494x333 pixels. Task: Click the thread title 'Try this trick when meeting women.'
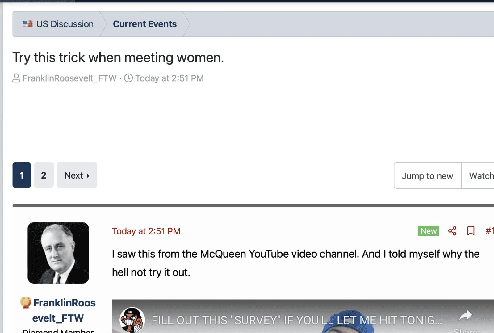tap(118, 58)
